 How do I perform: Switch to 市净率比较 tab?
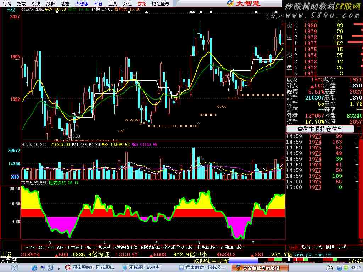(x=207, y=248)
